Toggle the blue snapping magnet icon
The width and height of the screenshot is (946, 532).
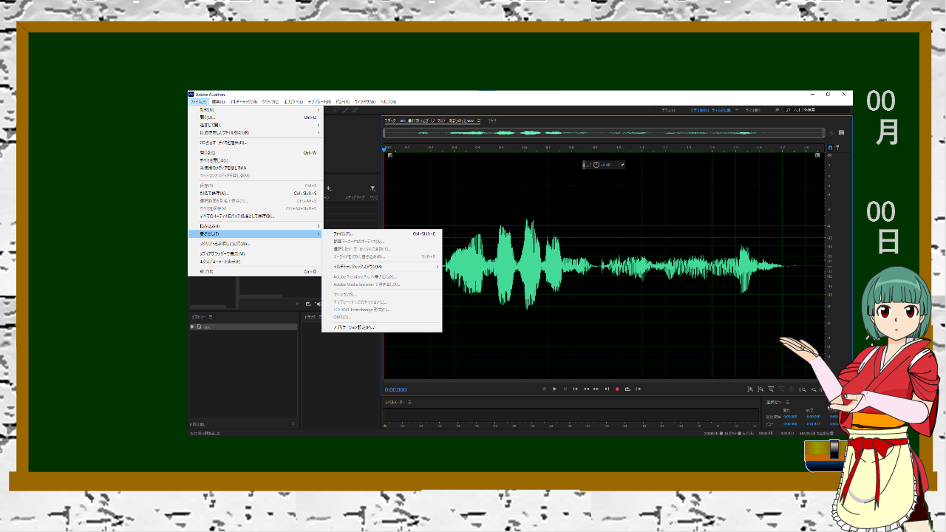pyautogui.click(x=830, y=148)
